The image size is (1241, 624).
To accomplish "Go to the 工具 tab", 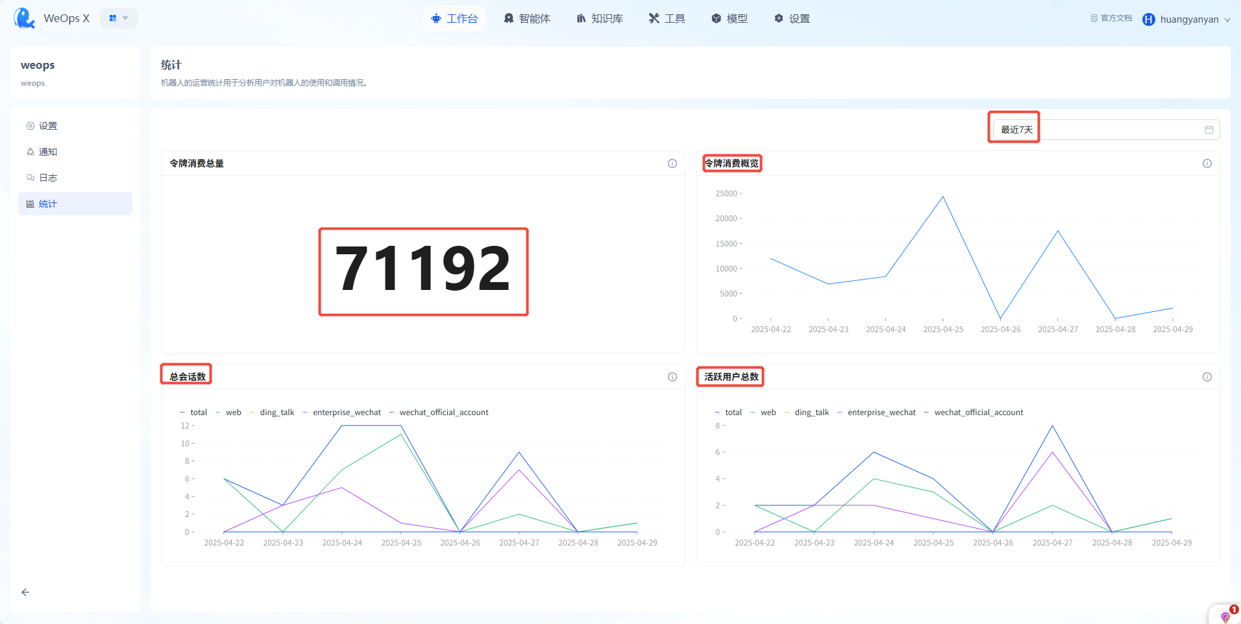I will 667,19.
